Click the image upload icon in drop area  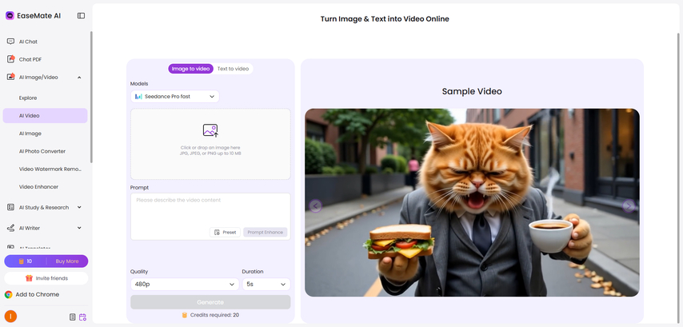(x=210, y=130)
